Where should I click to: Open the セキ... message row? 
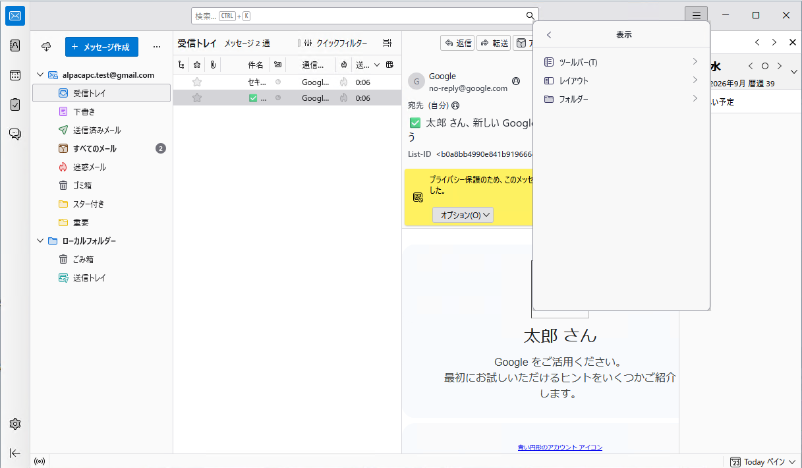pos(287,82)
